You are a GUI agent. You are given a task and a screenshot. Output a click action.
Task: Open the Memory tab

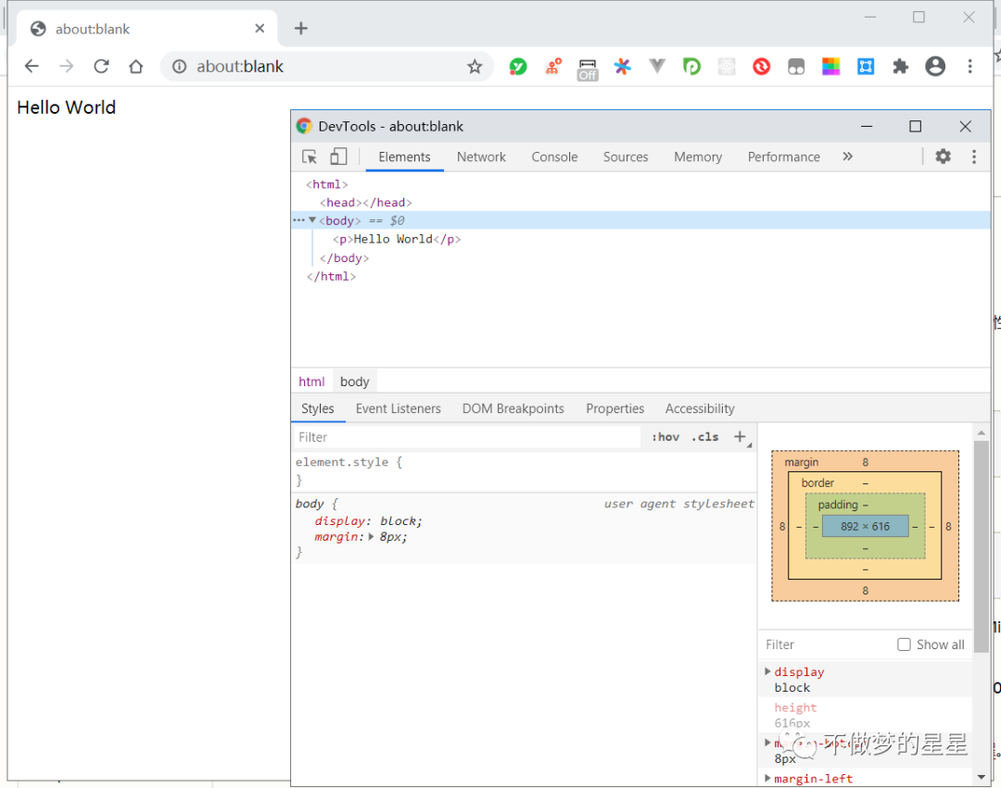698,156
